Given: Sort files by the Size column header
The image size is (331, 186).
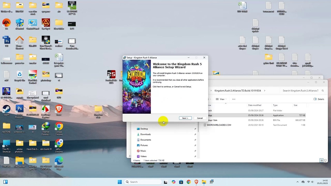Looking at the screenshot, I should [295, 105].
